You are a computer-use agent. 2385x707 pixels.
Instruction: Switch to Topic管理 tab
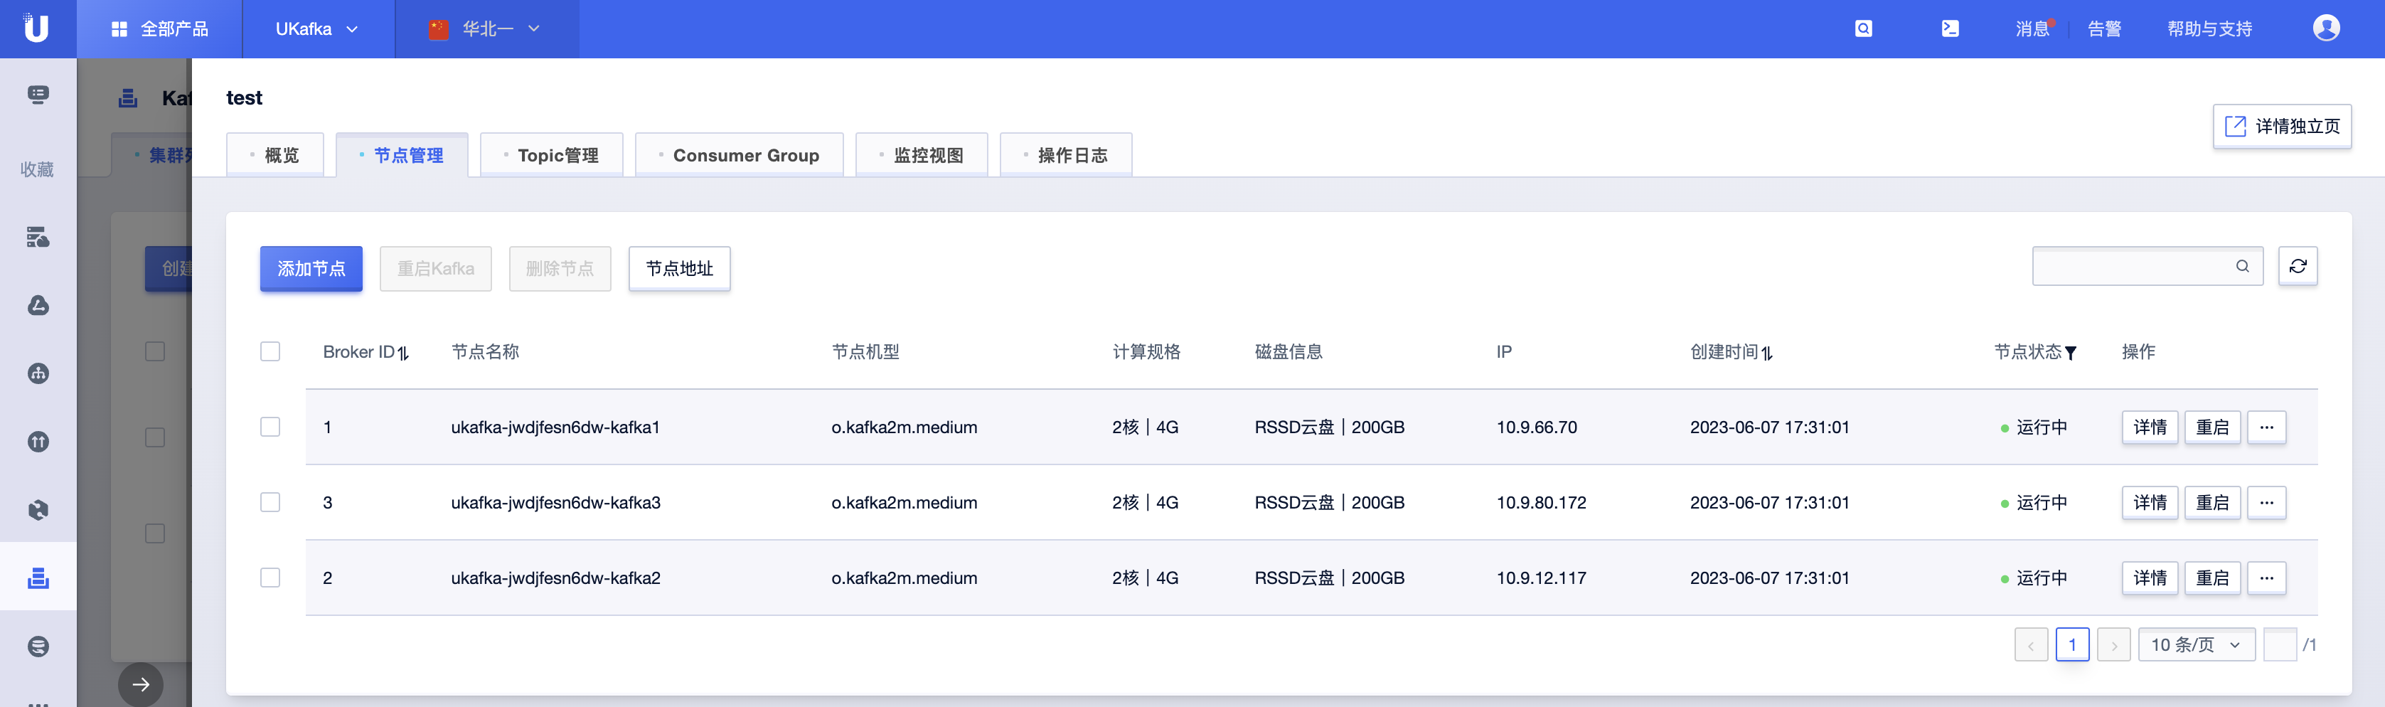(x=552, y=155)
